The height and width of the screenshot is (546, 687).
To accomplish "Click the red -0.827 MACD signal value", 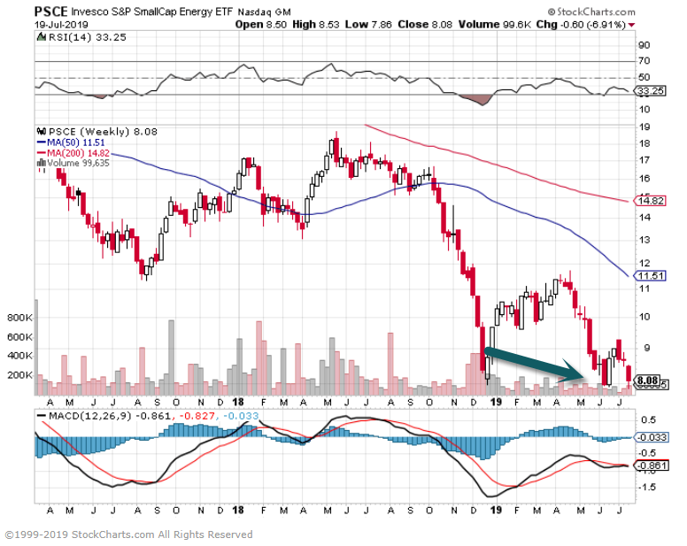I will pos(197,416).
